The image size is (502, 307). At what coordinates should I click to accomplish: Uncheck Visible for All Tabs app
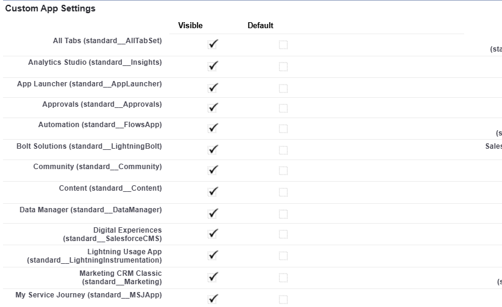click(212, 45)
